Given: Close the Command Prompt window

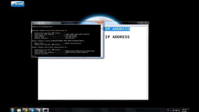Looking at the screenshot, I should 100,23.
